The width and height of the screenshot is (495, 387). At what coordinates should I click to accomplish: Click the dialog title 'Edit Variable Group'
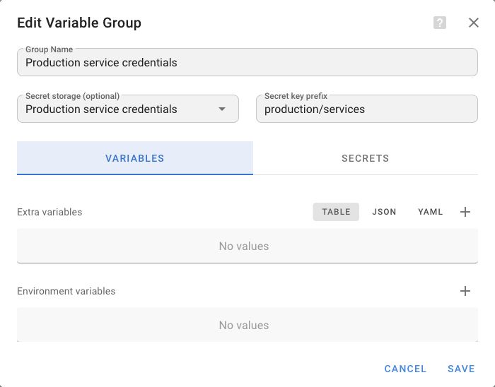[79, 23]
